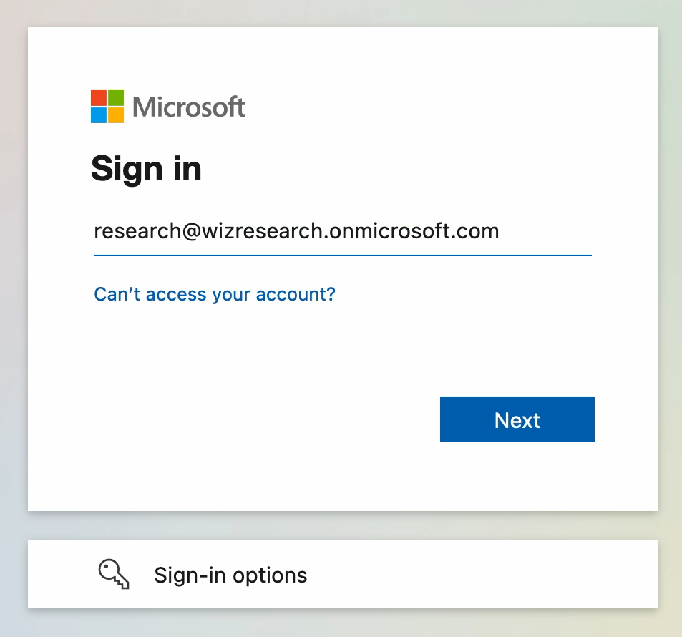Screen dimensions: 682x637
Task: Click the yellow square in Microsoft logo
Action: [116, 115]
